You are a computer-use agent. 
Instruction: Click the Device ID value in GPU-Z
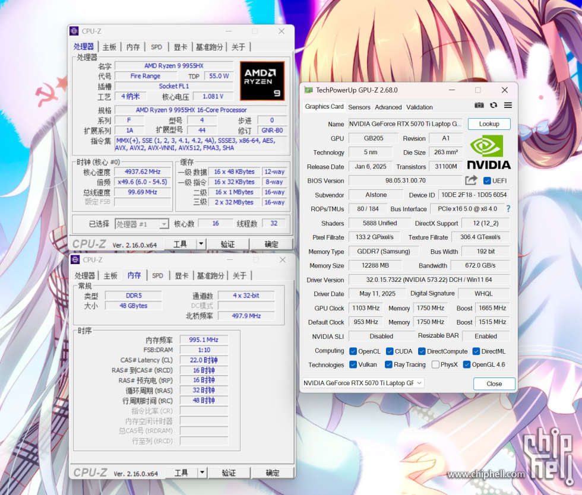[x=474, y=195]
